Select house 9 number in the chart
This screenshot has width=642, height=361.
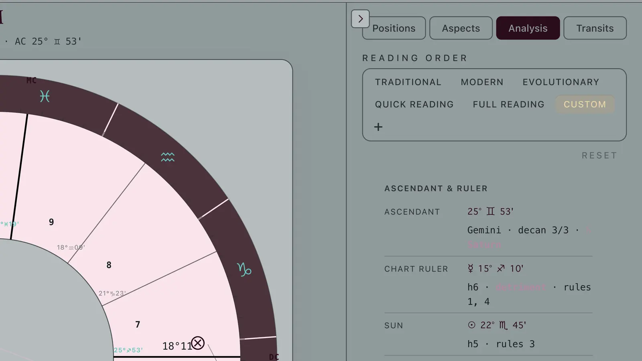[x=51, y=222]
